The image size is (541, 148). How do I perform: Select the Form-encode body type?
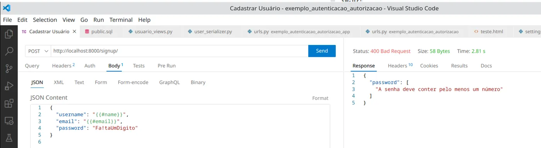tap(133, 82)
